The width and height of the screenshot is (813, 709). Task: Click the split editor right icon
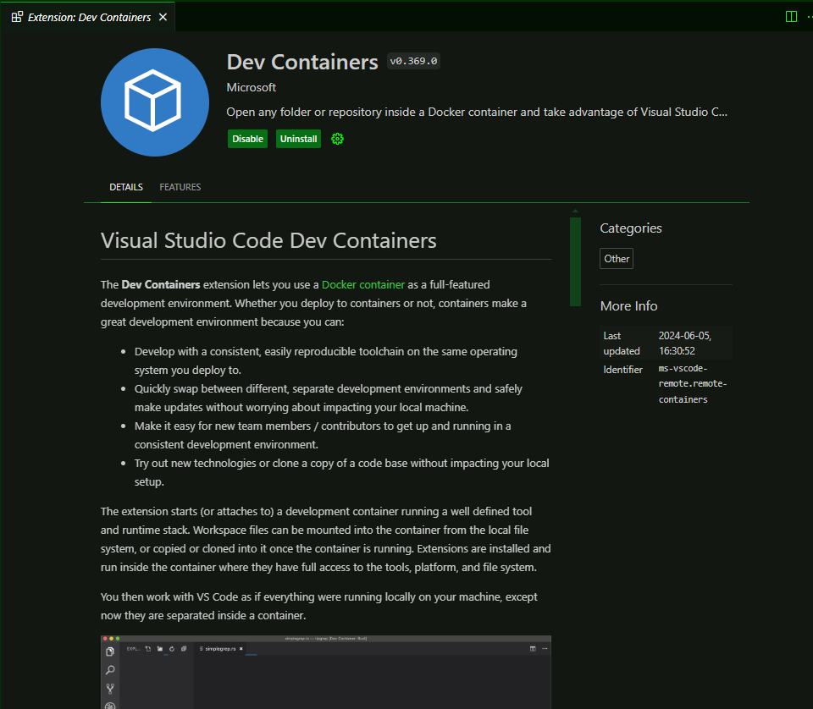tap(791, 17)
